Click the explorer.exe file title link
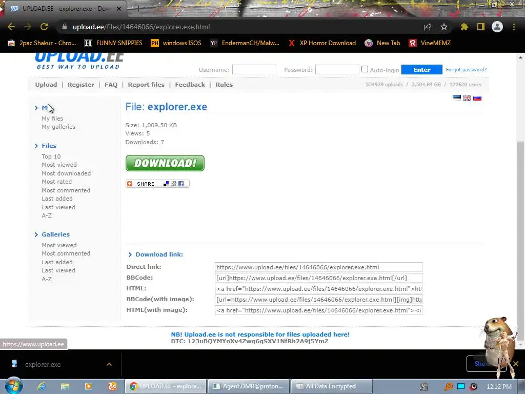Viewport: 525px width, 394px height. (x=177, y=107)
